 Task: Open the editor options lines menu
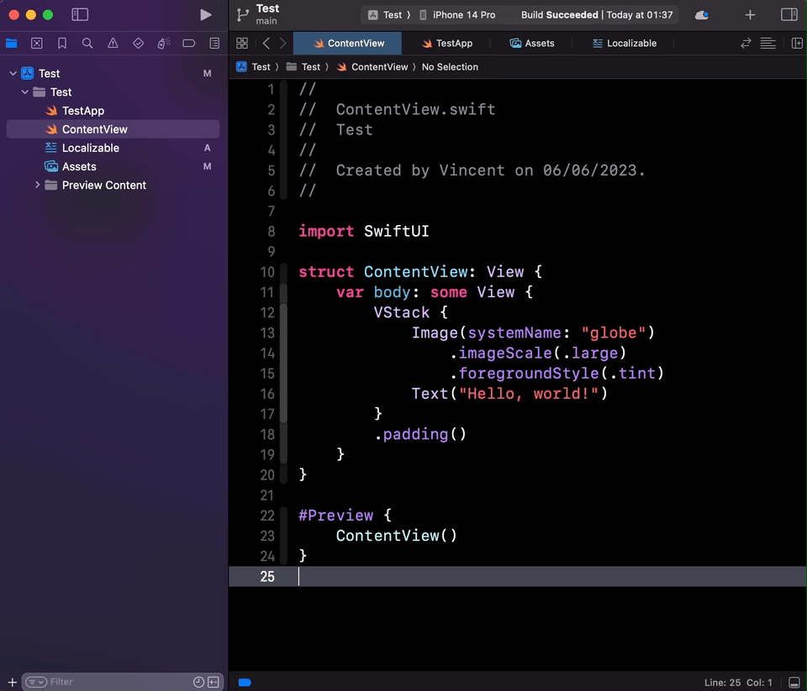pos(767,43)
